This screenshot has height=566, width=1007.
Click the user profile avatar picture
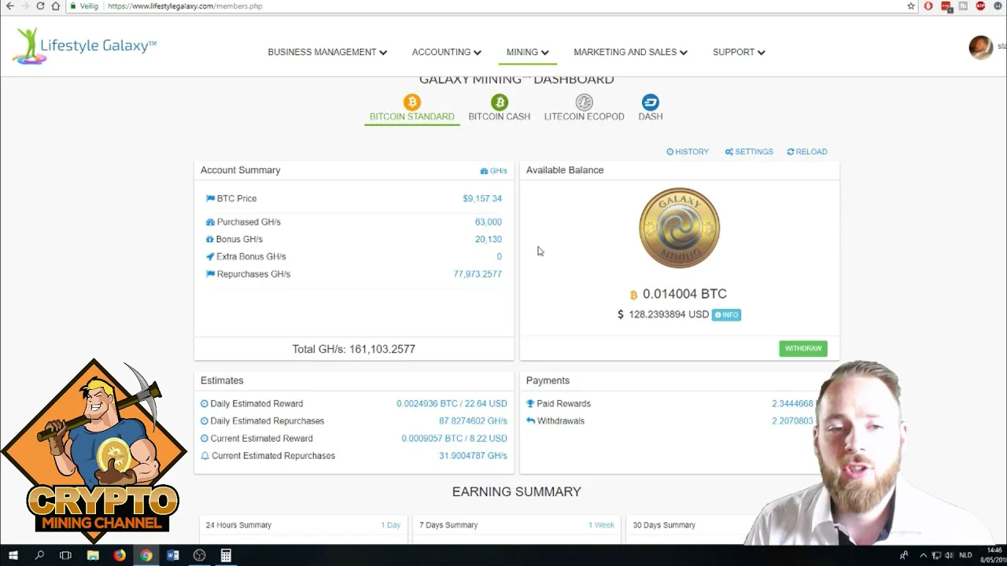980,47
